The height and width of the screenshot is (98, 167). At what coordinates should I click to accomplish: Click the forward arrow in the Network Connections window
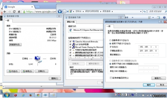[64, 11]
